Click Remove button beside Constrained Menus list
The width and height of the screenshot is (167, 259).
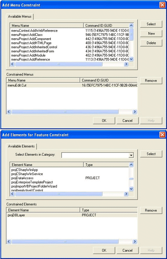coord(151,80)
